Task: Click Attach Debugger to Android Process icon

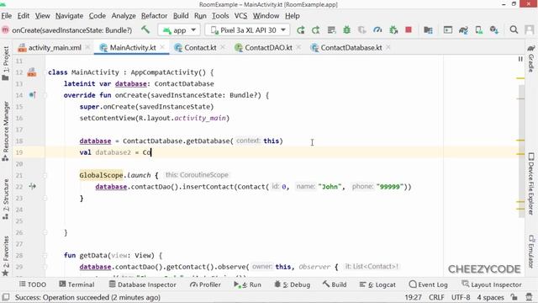Action: point(393,30)
